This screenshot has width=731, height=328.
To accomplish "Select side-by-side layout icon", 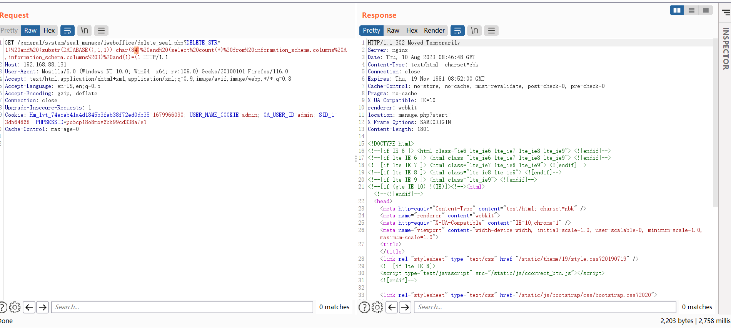I will (x=677, y=10).
